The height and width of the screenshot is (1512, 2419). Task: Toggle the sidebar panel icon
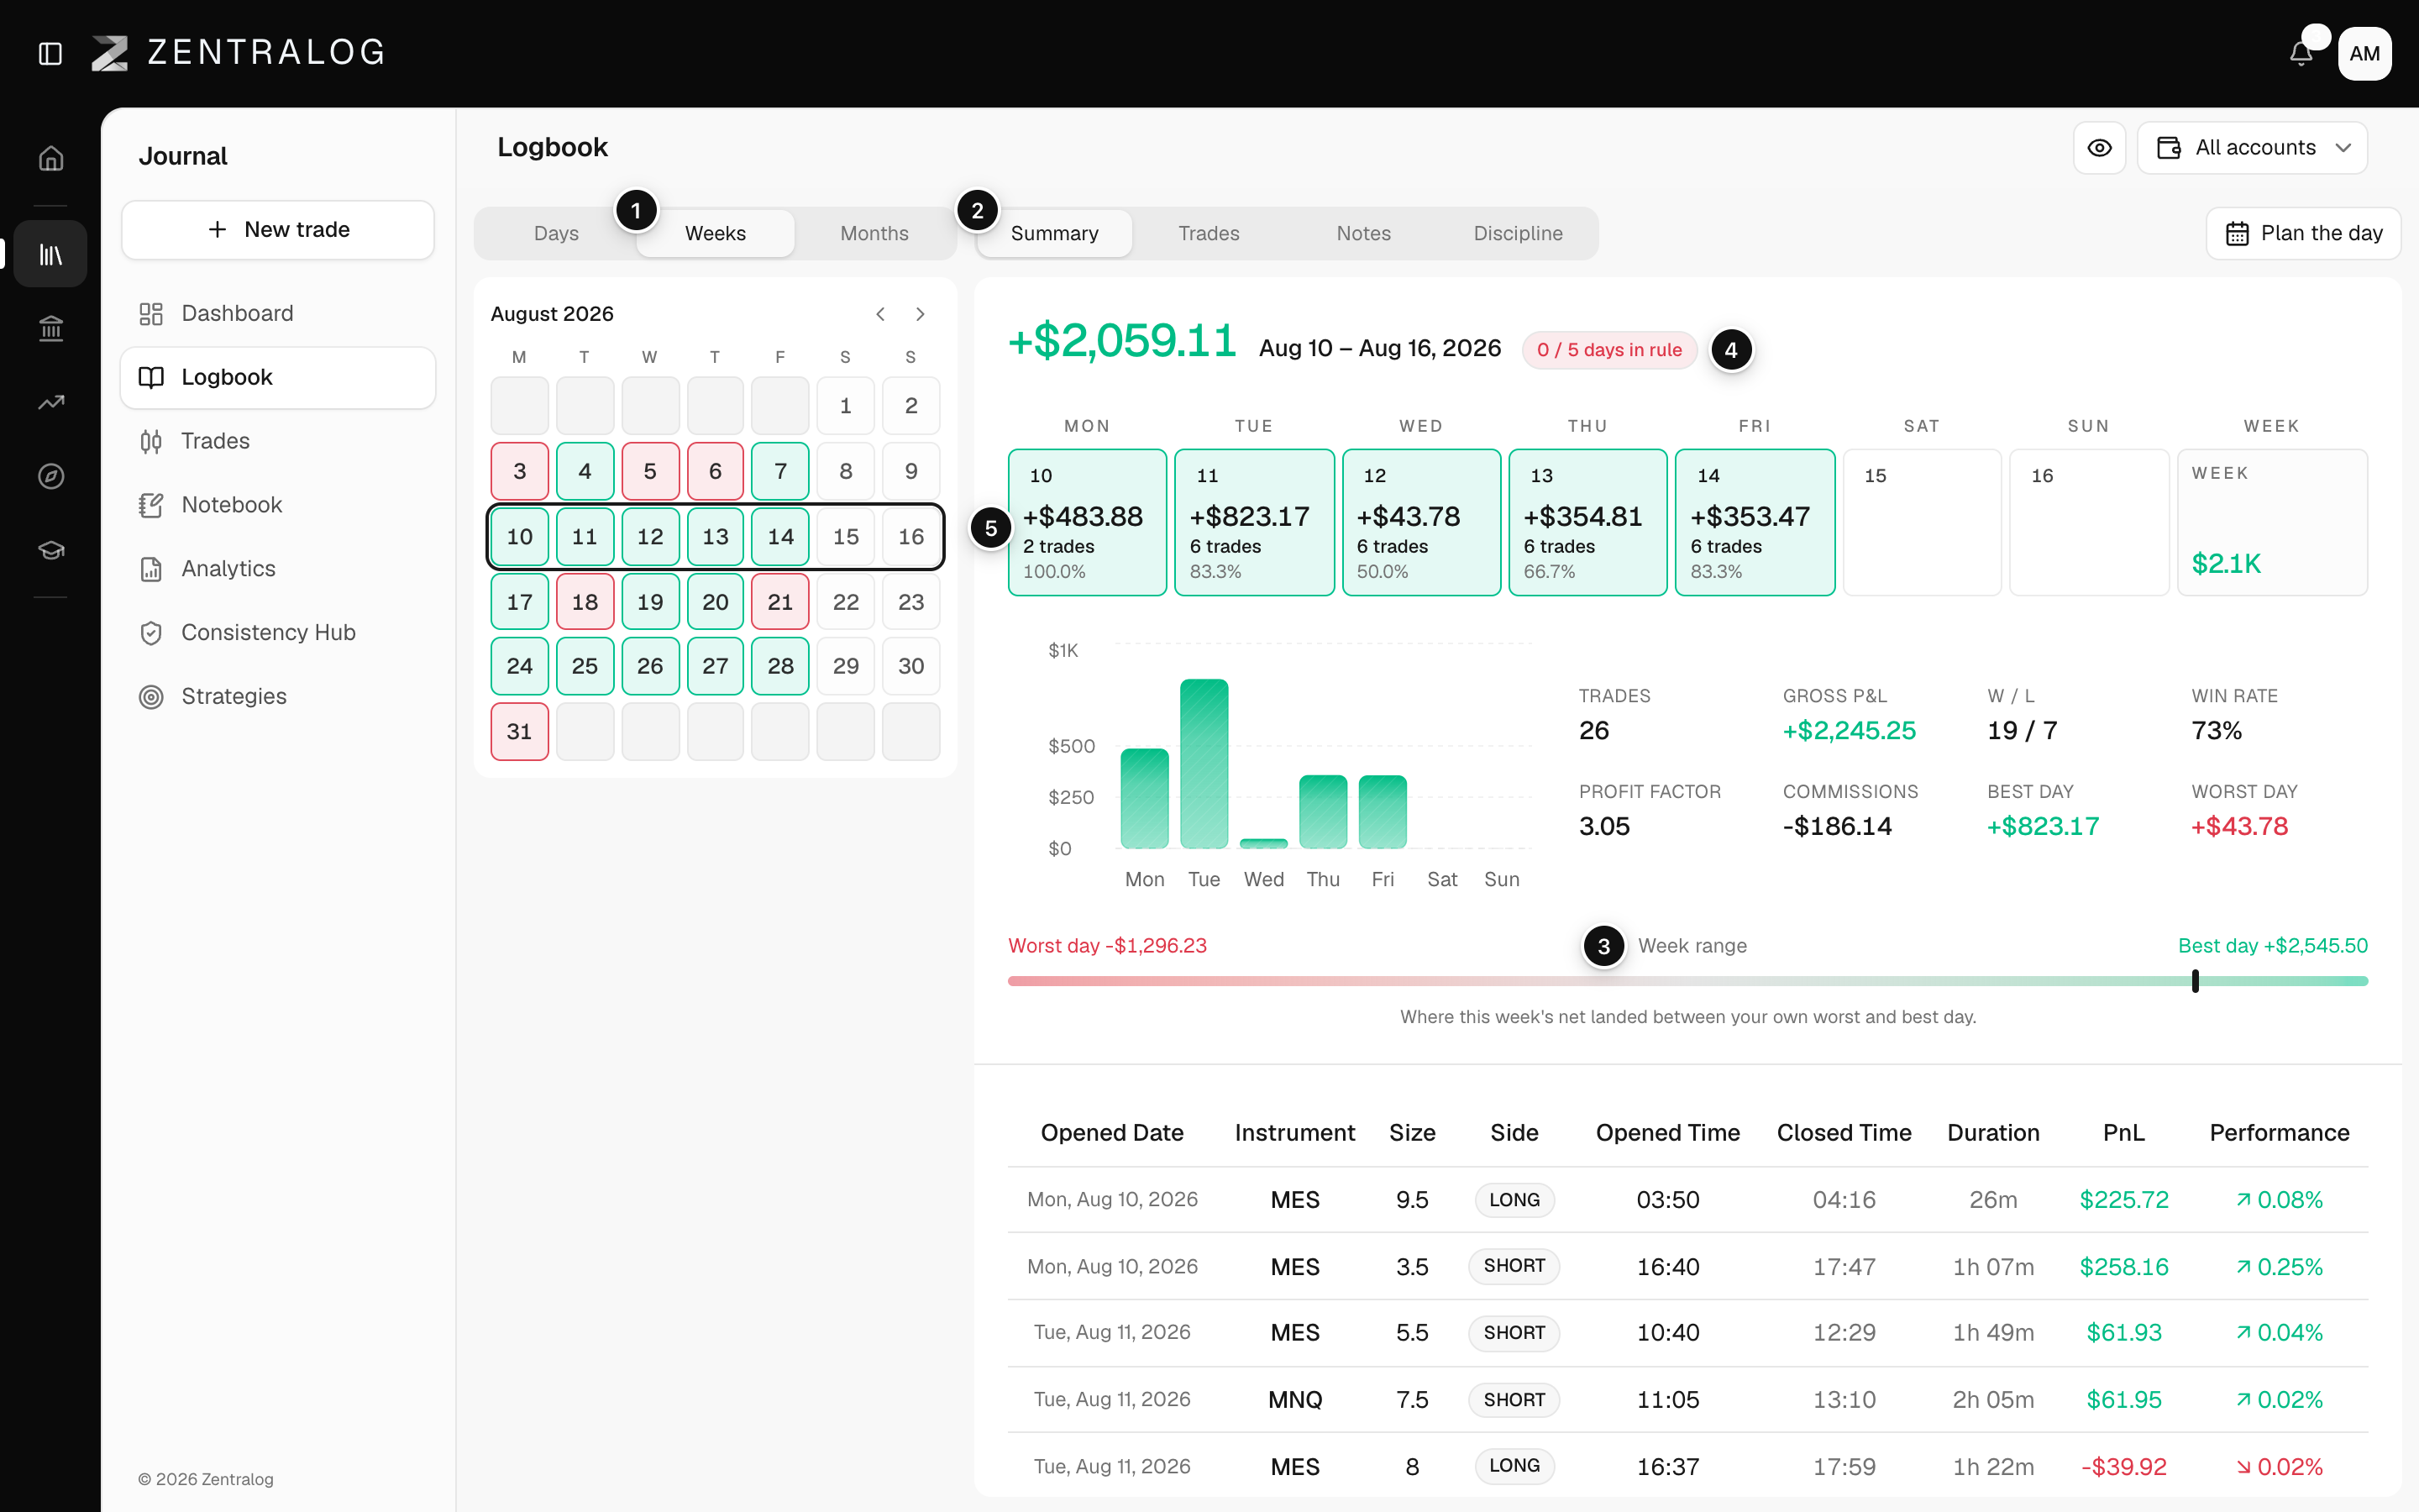[x=50, y=54]
